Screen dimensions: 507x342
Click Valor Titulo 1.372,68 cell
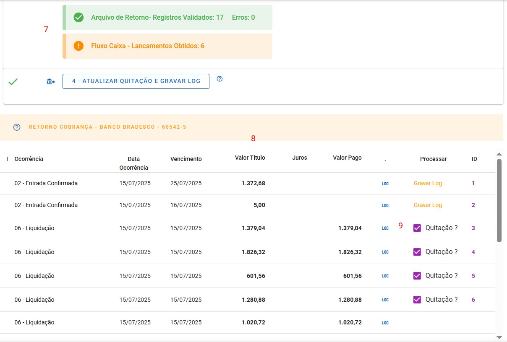point(253,183)
